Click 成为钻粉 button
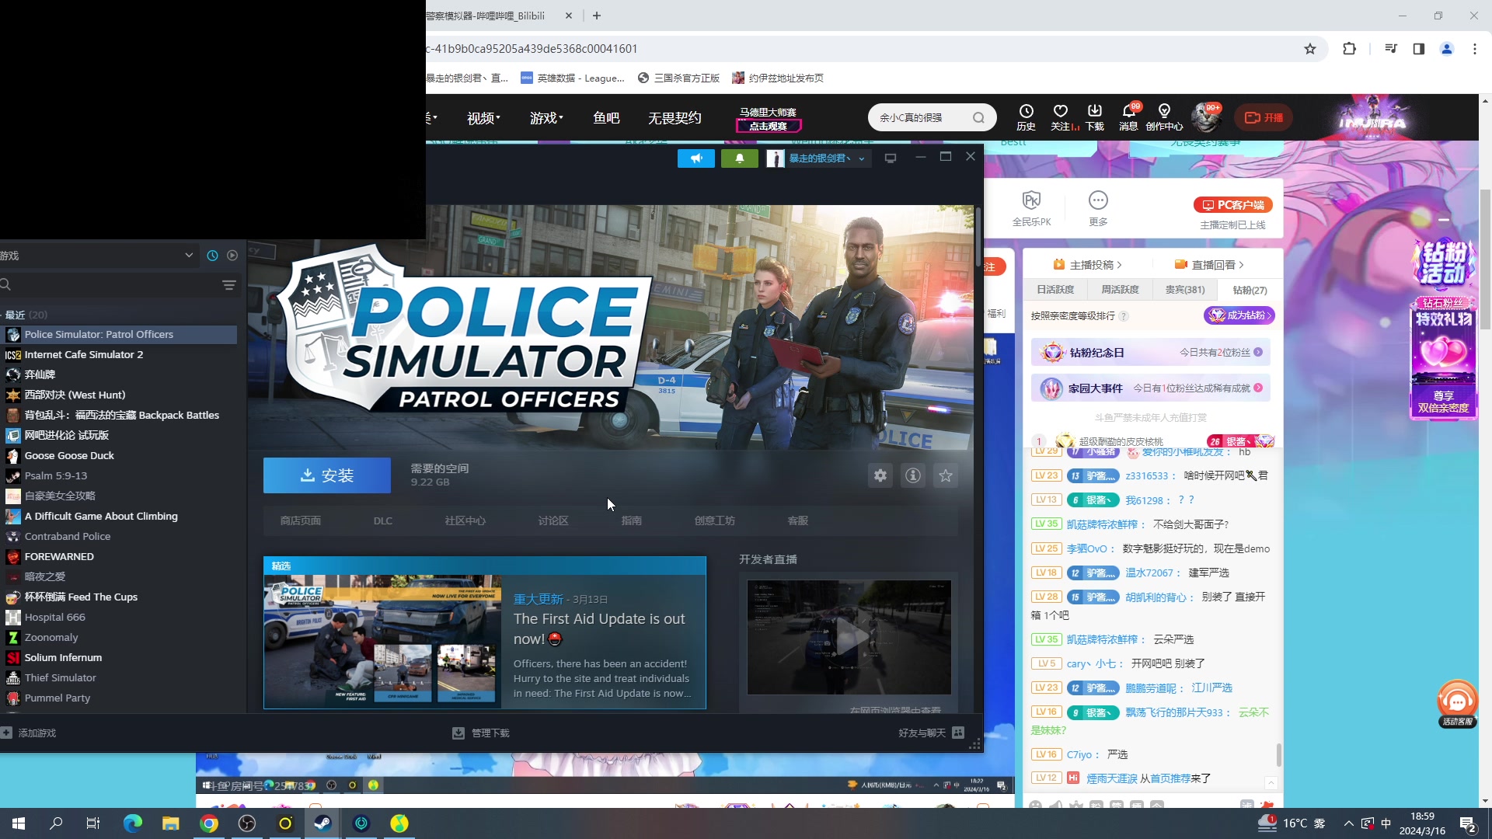This screenshot has height=839, width=1492. pos(1239,315)
